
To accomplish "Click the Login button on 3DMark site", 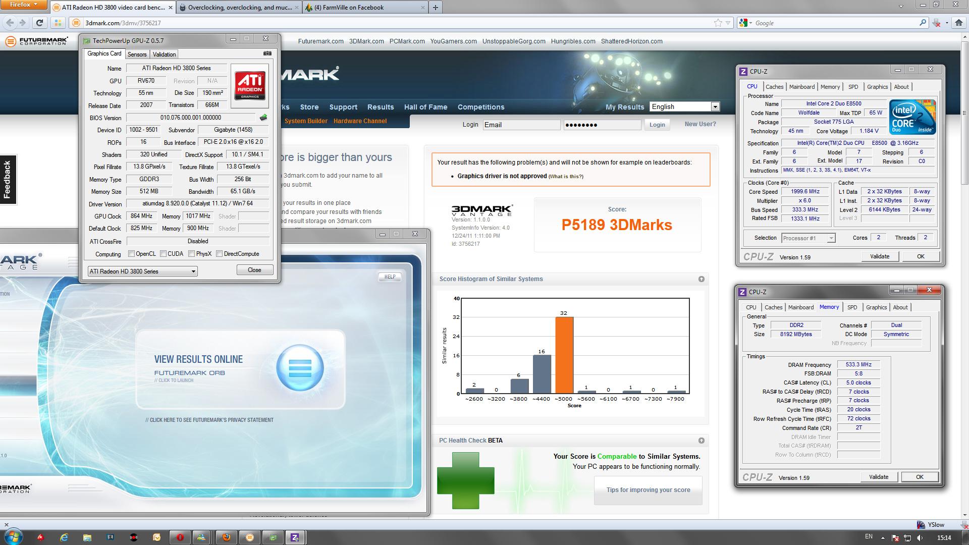I will 657,125.
